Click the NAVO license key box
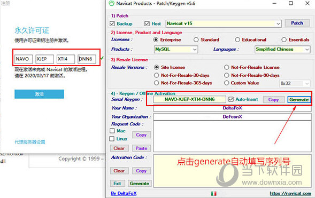 click(x=24, y=59)
